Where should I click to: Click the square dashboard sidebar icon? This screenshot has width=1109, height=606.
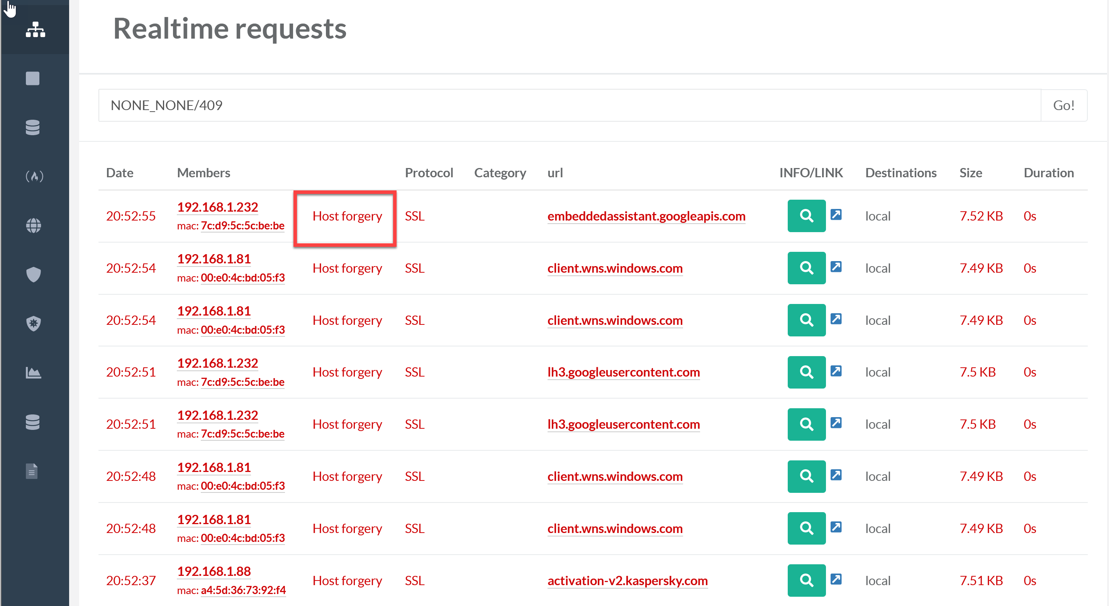[33, 78]
